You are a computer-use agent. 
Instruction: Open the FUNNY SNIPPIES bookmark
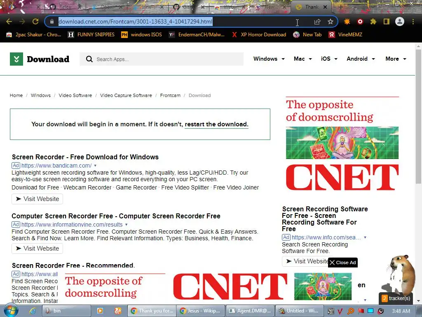point(91,35)
